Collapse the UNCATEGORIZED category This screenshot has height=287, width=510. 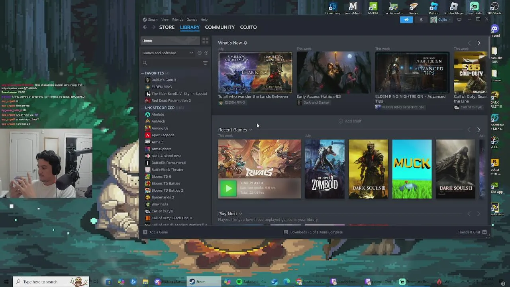(142, 108)
